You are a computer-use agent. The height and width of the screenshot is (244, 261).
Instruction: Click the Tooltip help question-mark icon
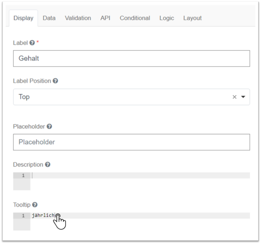point(35,205)
